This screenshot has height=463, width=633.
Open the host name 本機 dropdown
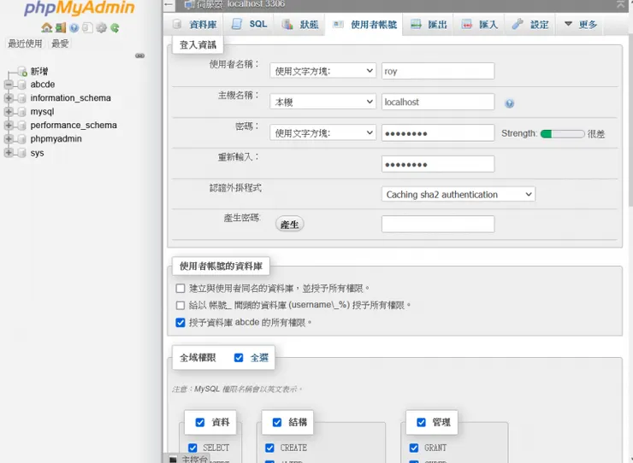click(x=323, y=102)
